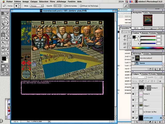The image size is (165, 124).
Task: Hide the Forme 4 layer
Action: (x=133, y=88)
